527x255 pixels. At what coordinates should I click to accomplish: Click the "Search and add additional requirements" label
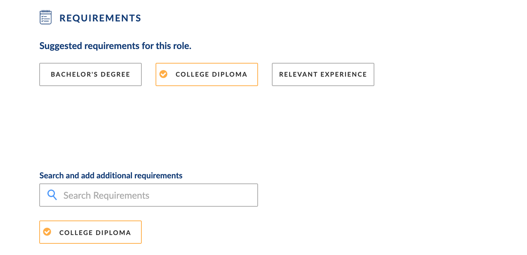click(111, 176)
